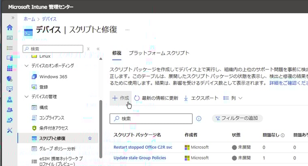Select 条件付きアクセス in sidebar
This screenshot has width=308, height=166.
(53, 128)
